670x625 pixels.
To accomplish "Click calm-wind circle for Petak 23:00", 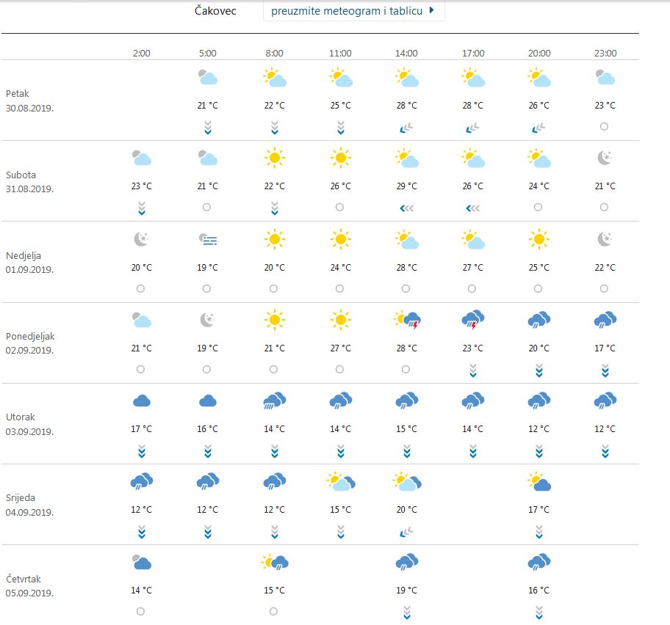I will click(x=604, y=127).
